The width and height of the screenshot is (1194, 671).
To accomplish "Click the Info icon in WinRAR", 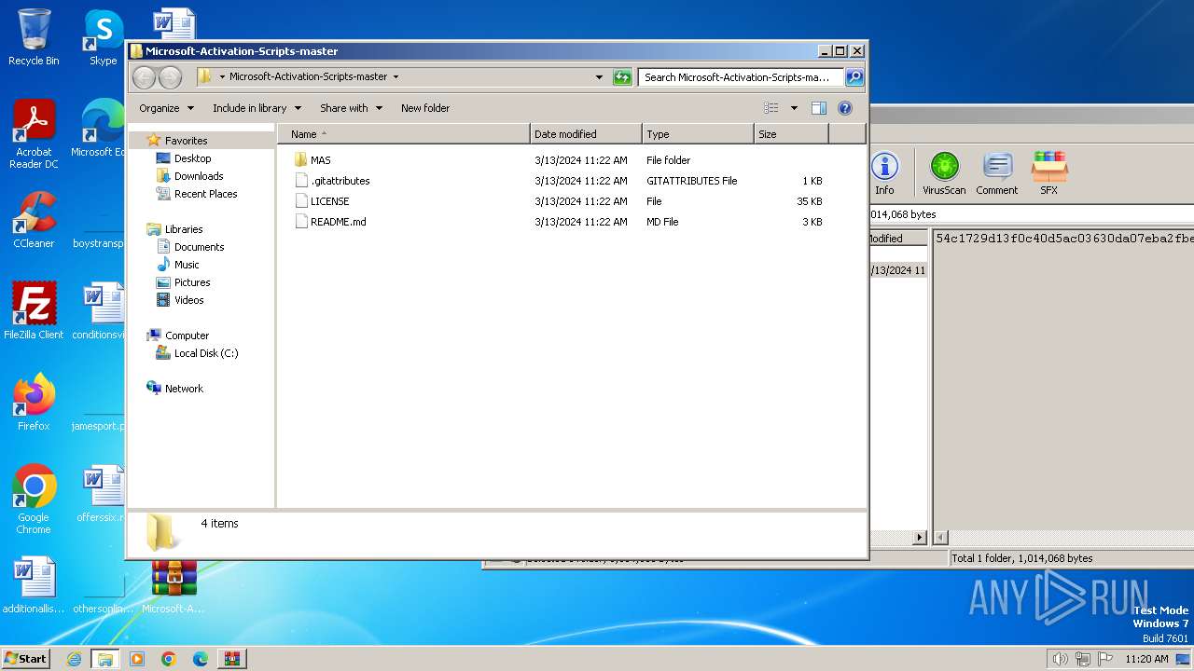I will tap(884, 173).
